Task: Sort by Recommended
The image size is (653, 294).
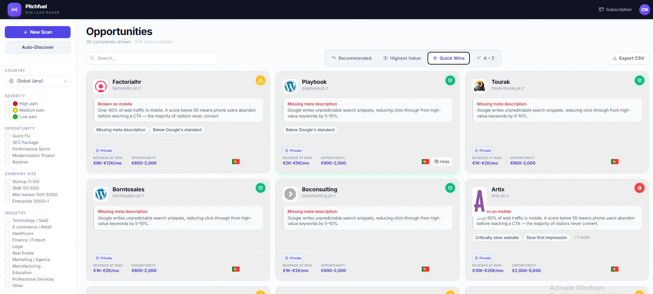Action: tap(351, 58)
